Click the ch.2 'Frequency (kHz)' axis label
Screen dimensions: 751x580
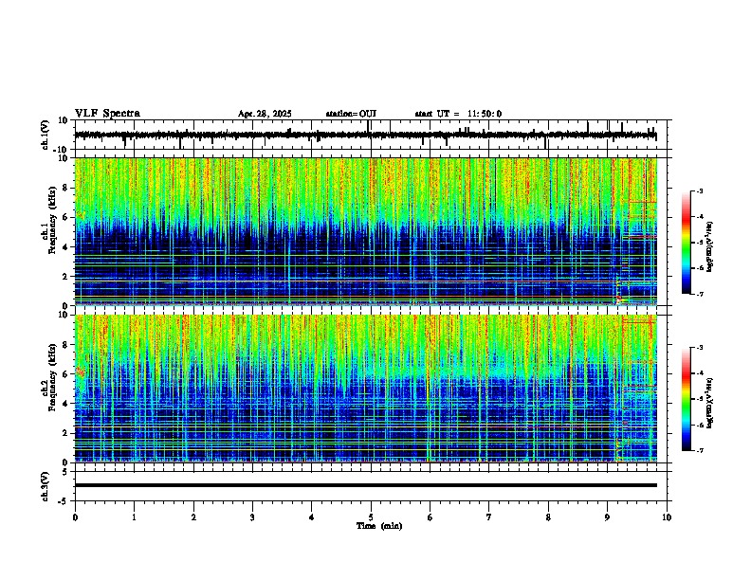coord(52,377)
